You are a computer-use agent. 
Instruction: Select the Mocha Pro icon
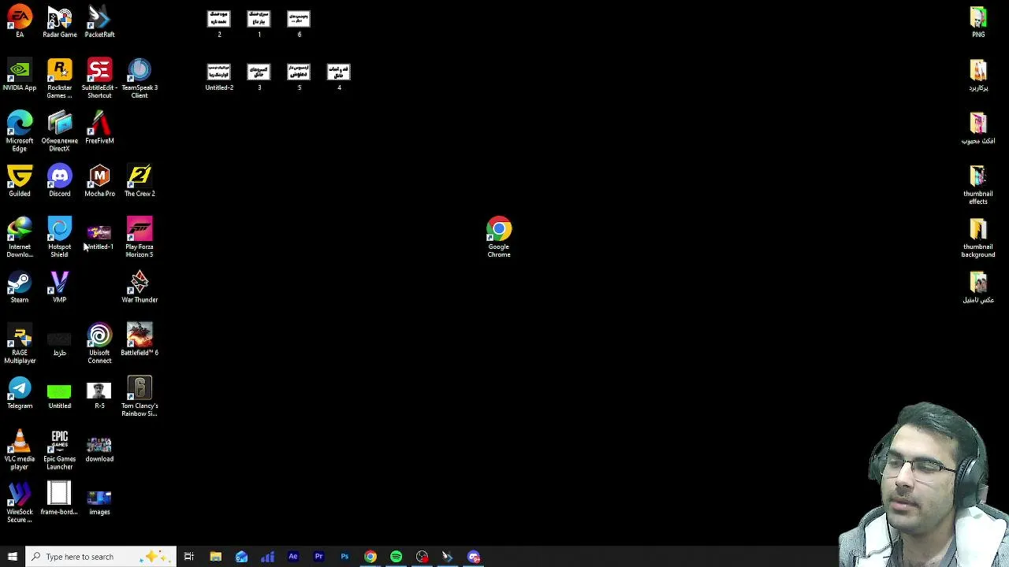(x=99, y=180)
